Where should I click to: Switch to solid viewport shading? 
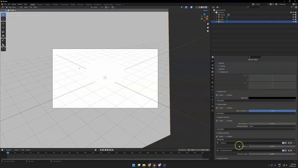pos(202,7)
